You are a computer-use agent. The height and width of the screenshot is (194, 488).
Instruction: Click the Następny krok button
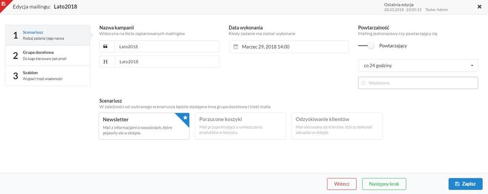[384, 184]
